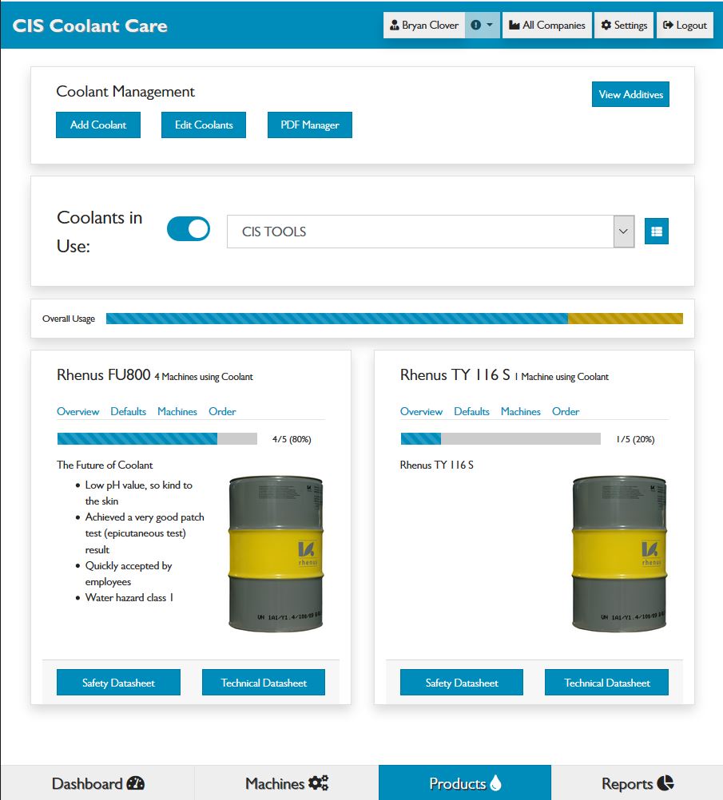
Task: Open Machines tab for Rhenus FU800
Action: tap(177, 411)
